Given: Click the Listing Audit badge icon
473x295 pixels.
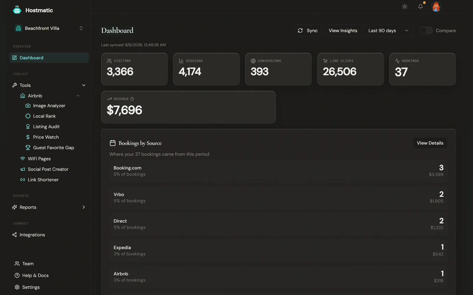Looking at the screenshot, I should (28, 127).
